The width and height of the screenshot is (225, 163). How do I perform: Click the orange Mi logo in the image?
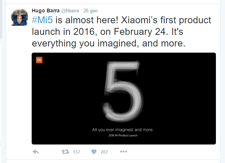(39, 60)
